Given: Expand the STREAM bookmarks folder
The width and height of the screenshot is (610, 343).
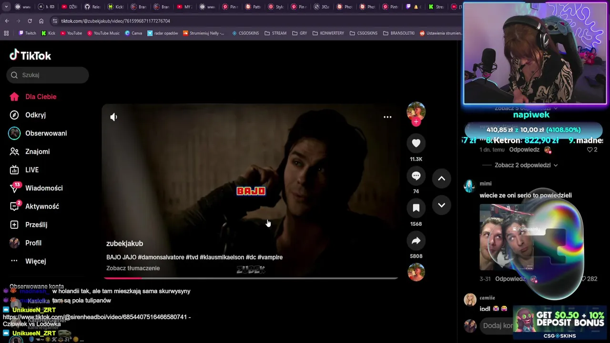Looking at the screenshot, I should point(275,33).
